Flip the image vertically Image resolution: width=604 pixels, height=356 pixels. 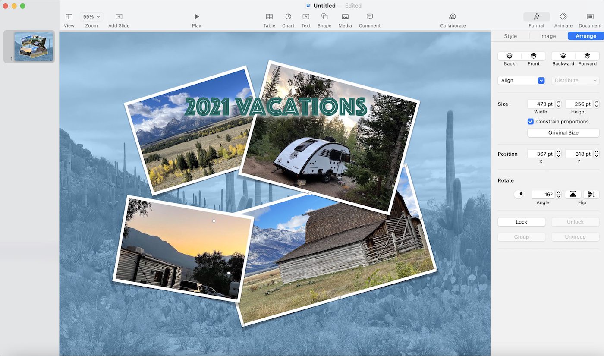click(x=591, y=194)
